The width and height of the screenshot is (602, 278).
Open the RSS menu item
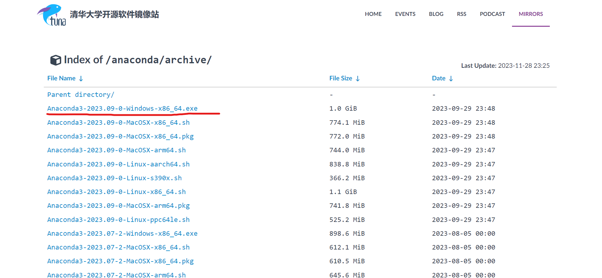462,14
